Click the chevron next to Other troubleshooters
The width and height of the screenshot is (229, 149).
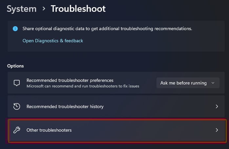click(x=217, y=130)
